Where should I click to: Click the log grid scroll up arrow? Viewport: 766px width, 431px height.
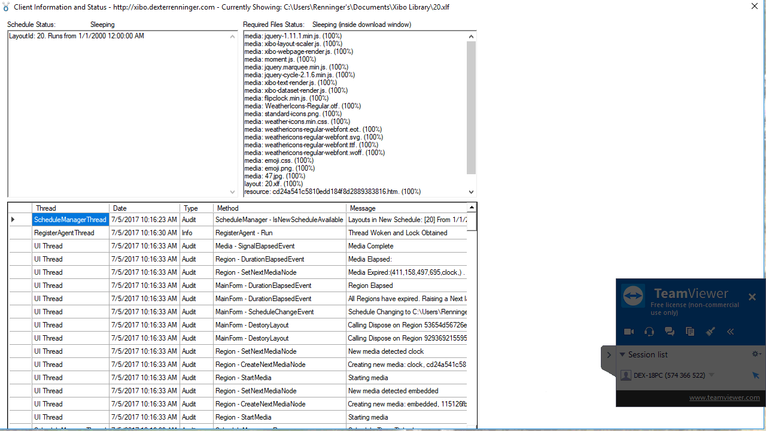[472, 208]
